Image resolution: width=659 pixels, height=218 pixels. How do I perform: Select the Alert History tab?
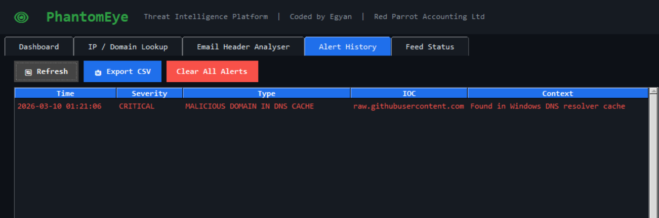pyautogui.click(x=348, y=46)
